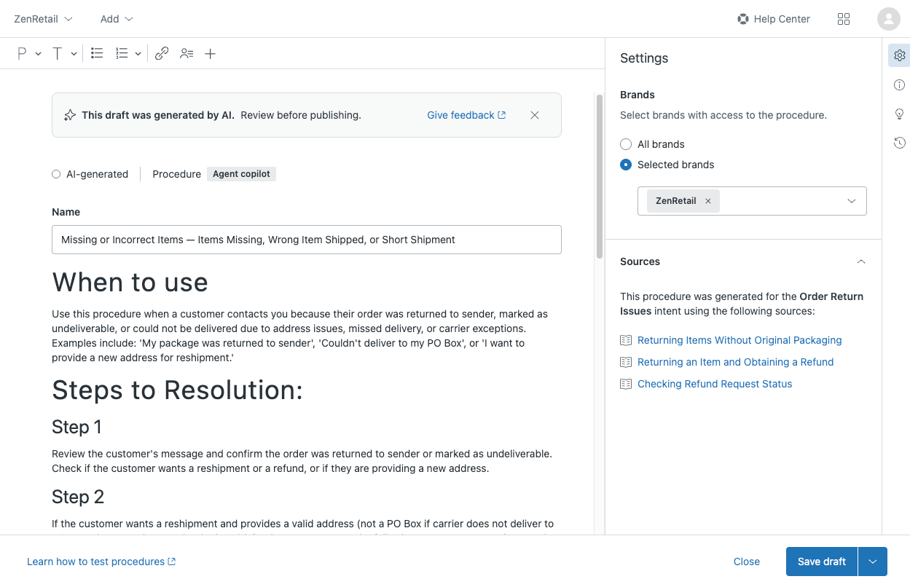Open the Save draft options arrow

click(x=873, y=562)
